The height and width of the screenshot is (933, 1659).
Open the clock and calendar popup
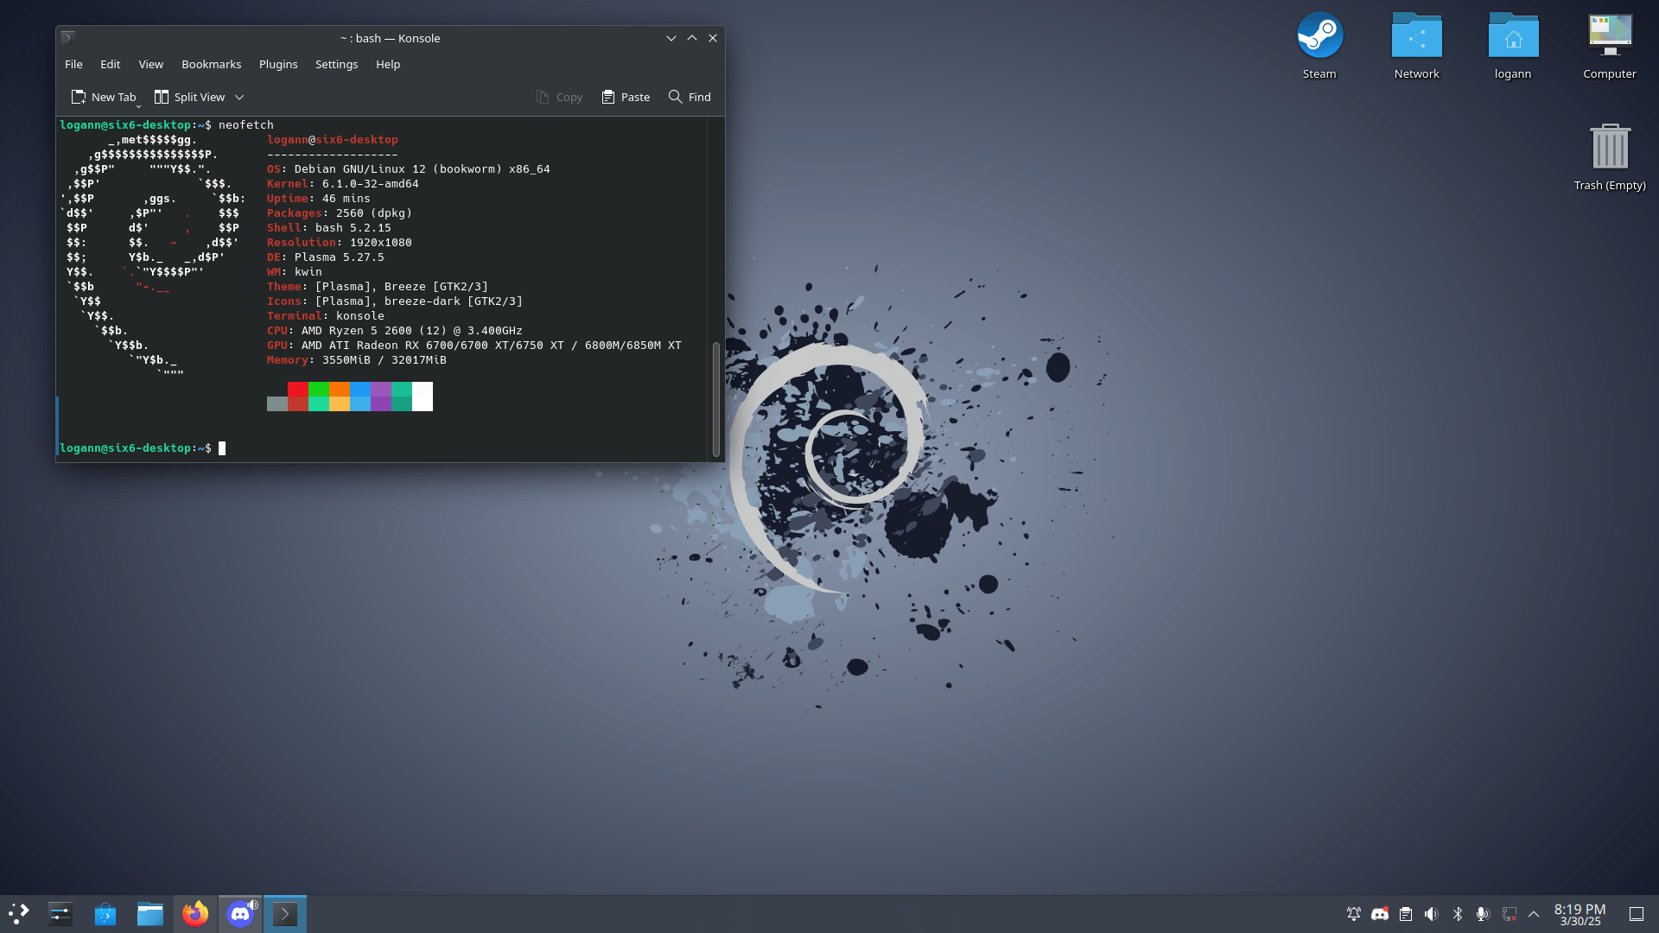(x=1580, y=914)
